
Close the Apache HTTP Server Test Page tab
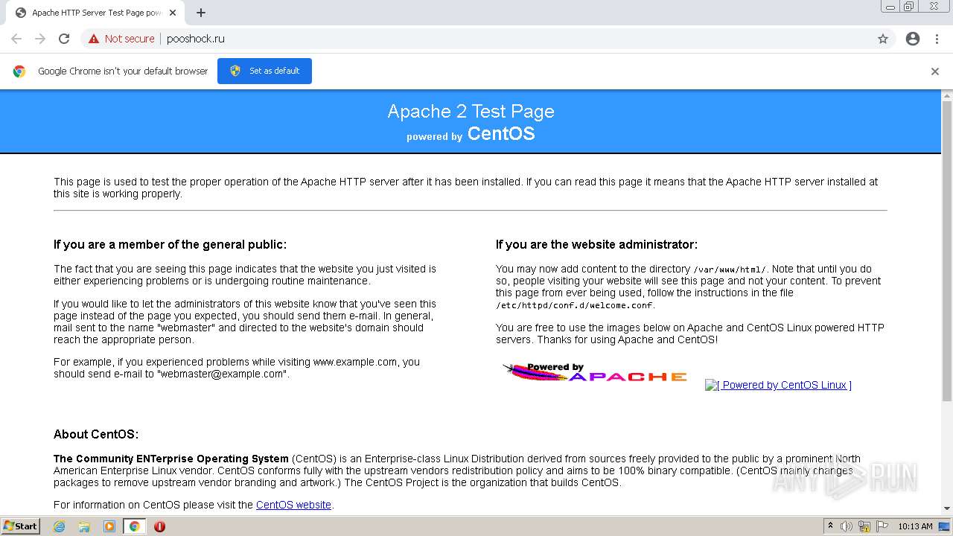click(173, 13)
